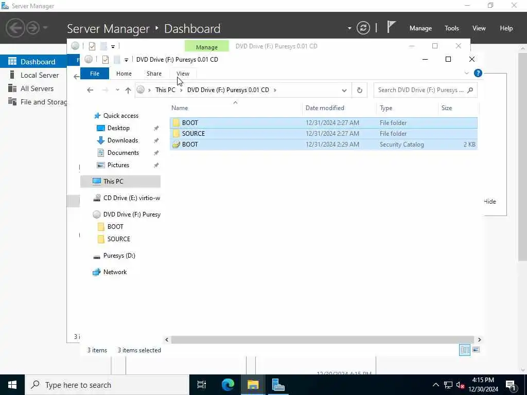The height and width of the screenshot is (395, 527).
Task: Launch Microsoft Edge from taskbar
Action: (x=227, y=385)
